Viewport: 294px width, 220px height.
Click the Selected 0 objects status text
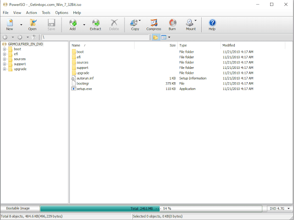[158, 216]
